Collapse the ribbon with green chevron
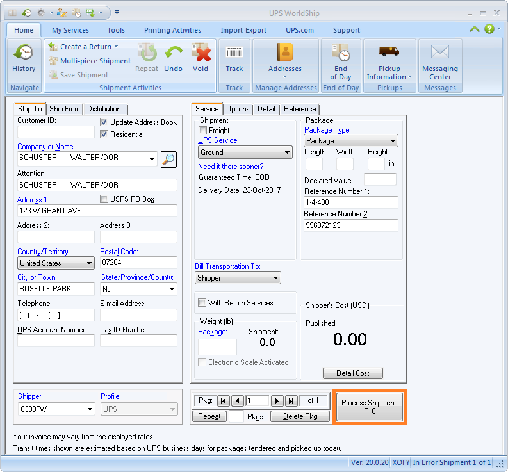The width and height of the screenshot is (508, 472). tap(475, 29)
